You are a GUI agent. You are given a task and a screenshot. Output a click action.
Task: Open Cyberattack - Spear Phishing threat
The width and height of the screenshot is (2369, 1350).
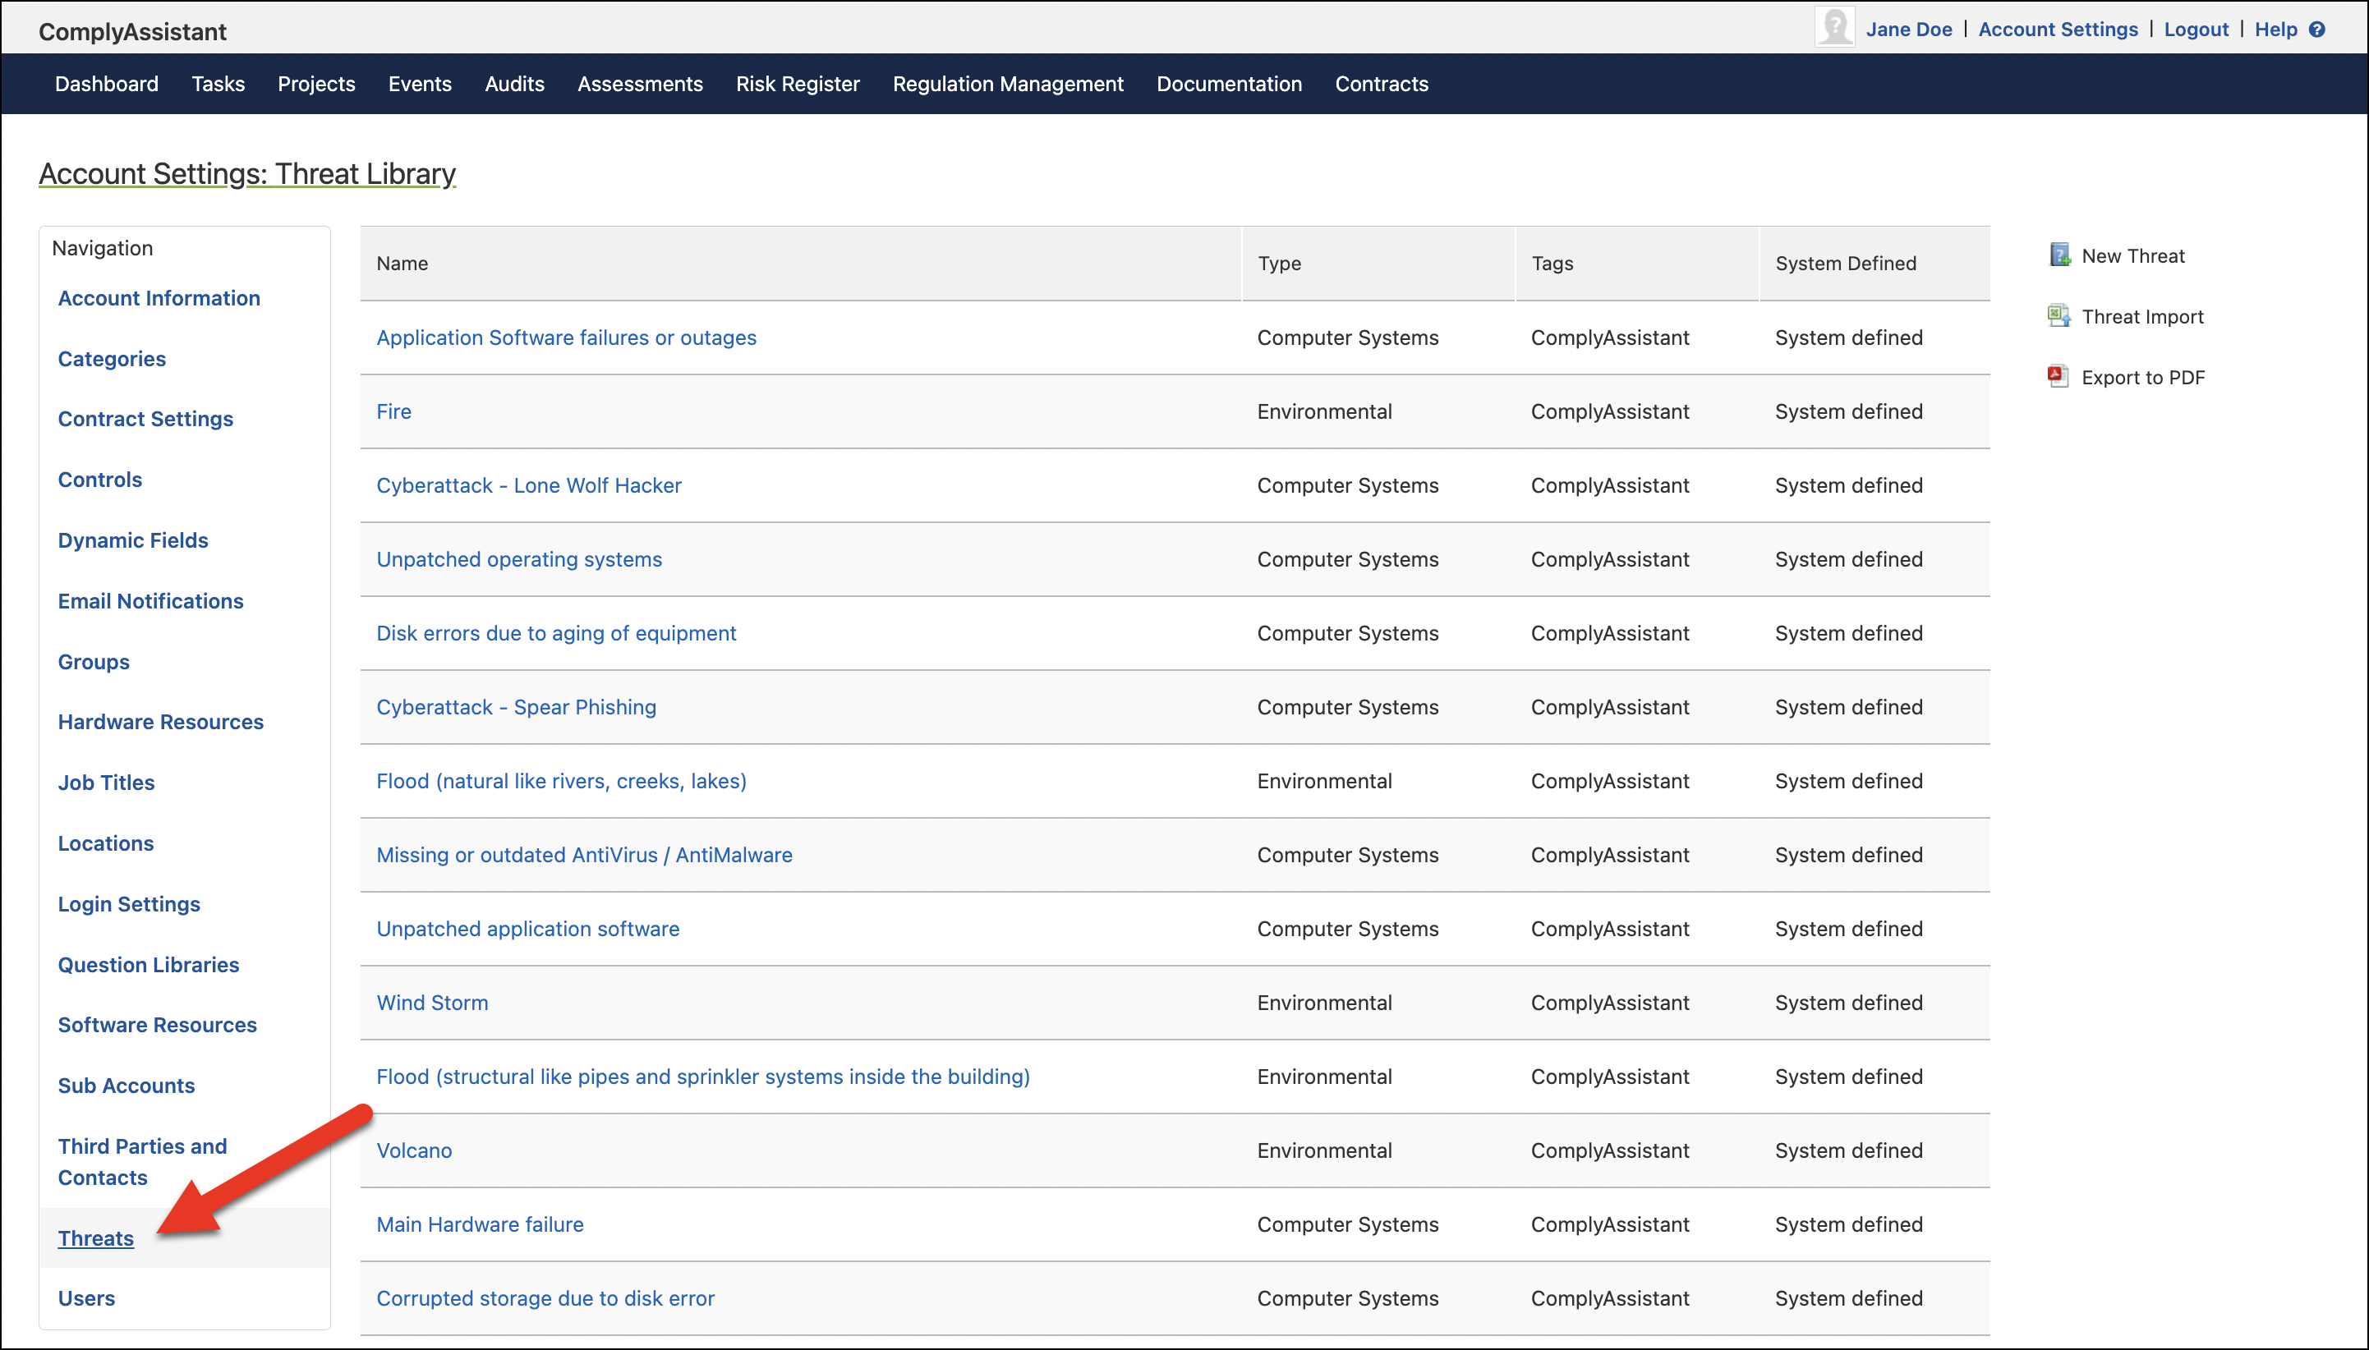click(516, 706)
